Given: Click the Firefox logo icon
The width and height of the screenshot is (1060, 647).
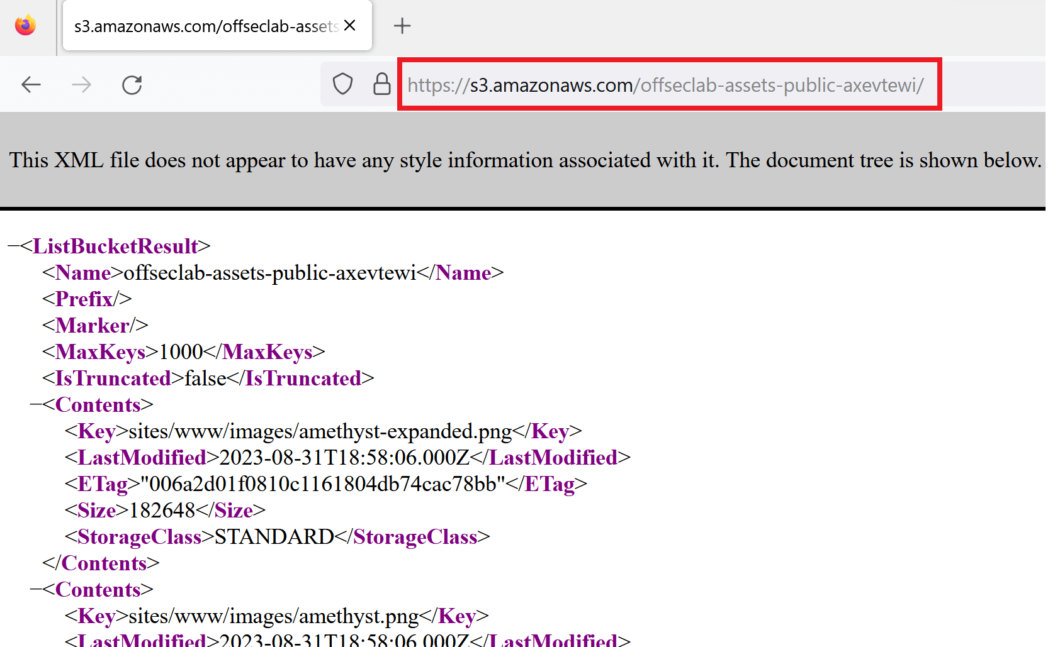Looking at the screenshot, I should point(25,26).
